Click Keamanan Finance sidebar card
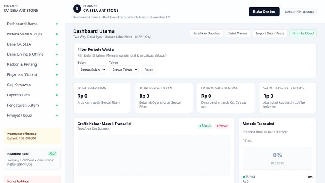 tap(32, 136)
